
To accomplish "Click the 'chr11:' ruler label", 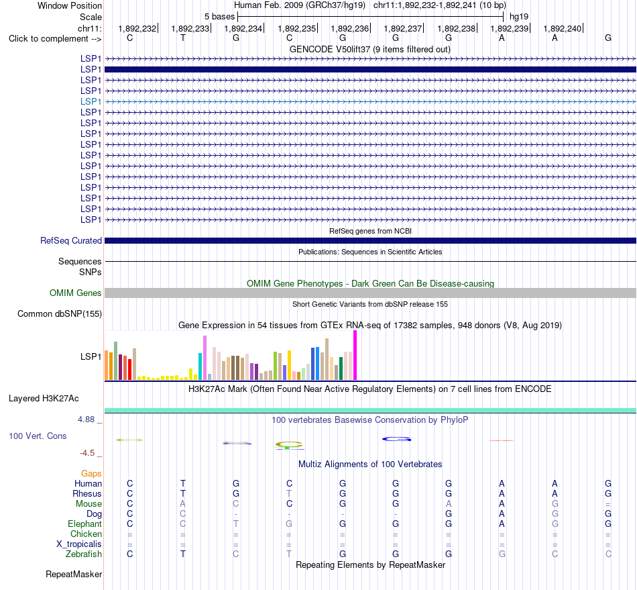I will [89, 28].
